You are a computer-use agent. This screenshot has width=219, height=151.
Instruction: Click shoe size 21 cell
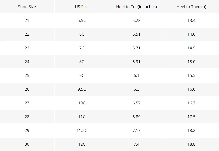[27, 20]
